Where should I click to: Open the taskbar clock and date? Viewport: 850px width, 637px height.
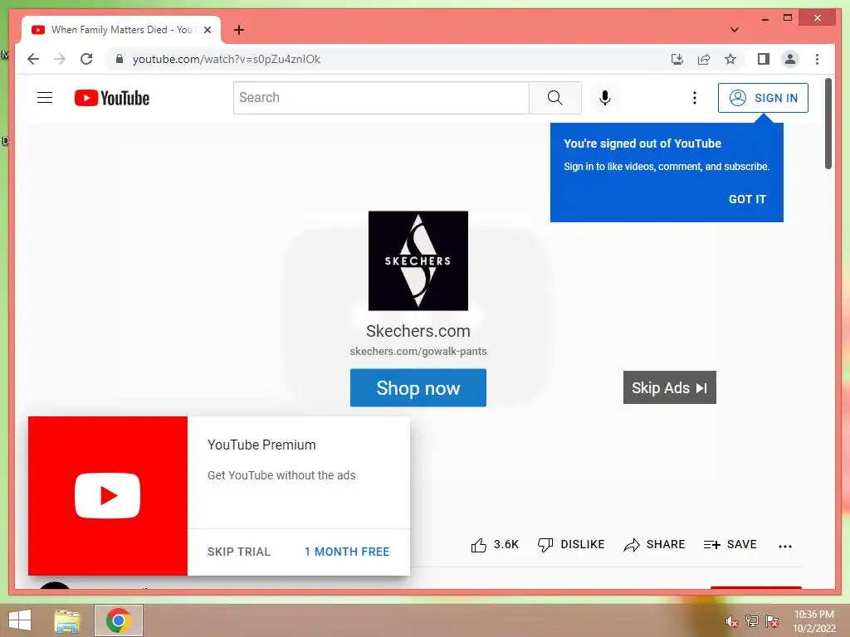(813, 621)
